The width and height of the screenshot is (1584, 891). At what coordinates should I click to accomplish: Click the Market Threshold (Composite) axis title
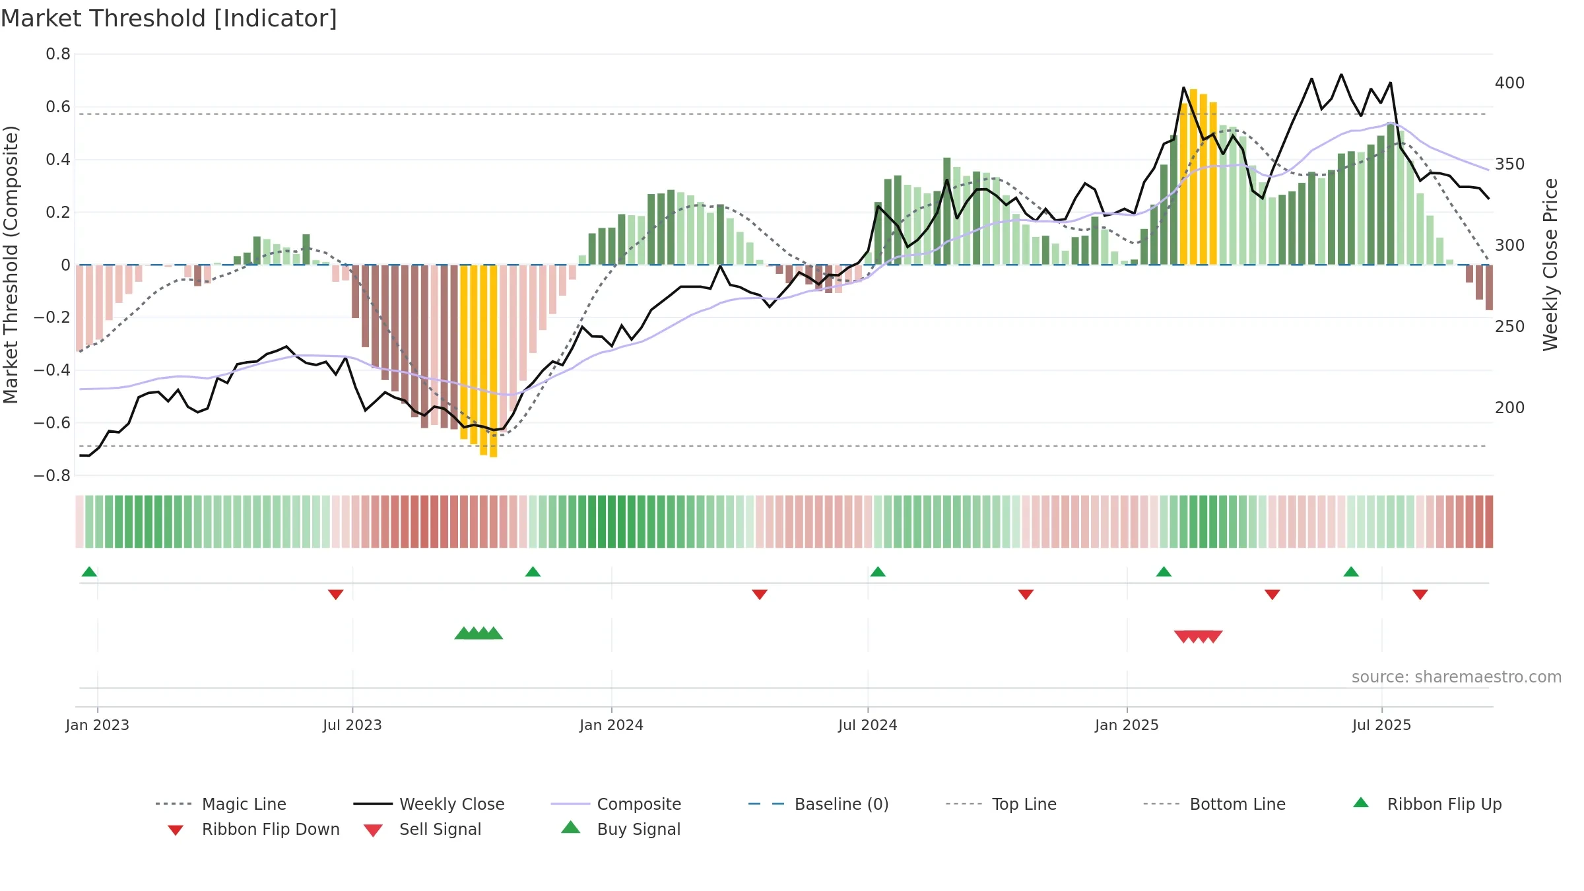tap(11, 265)
